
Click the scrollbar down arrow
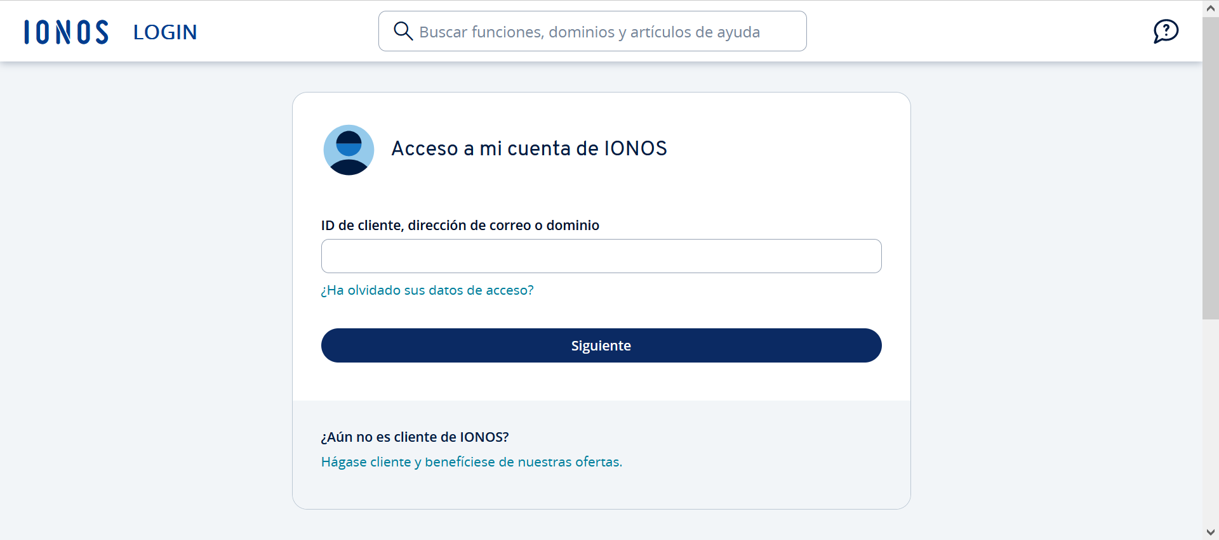(1211, 532)
